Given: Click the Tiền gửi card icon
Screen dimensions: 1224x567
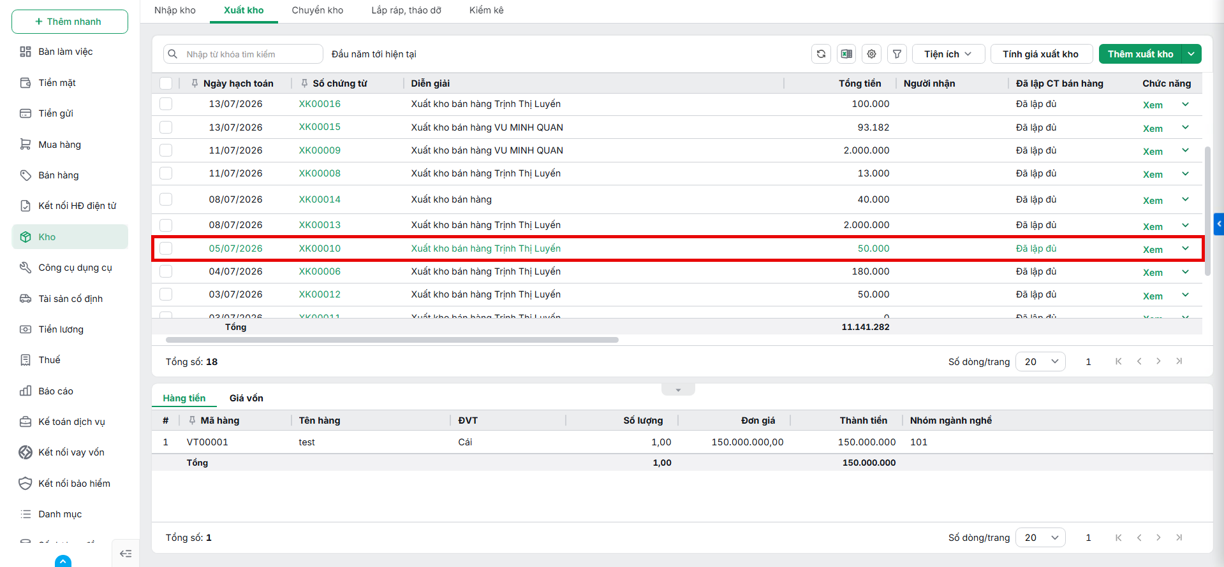Looking at the screenshot, I should (x=26, y=113).
